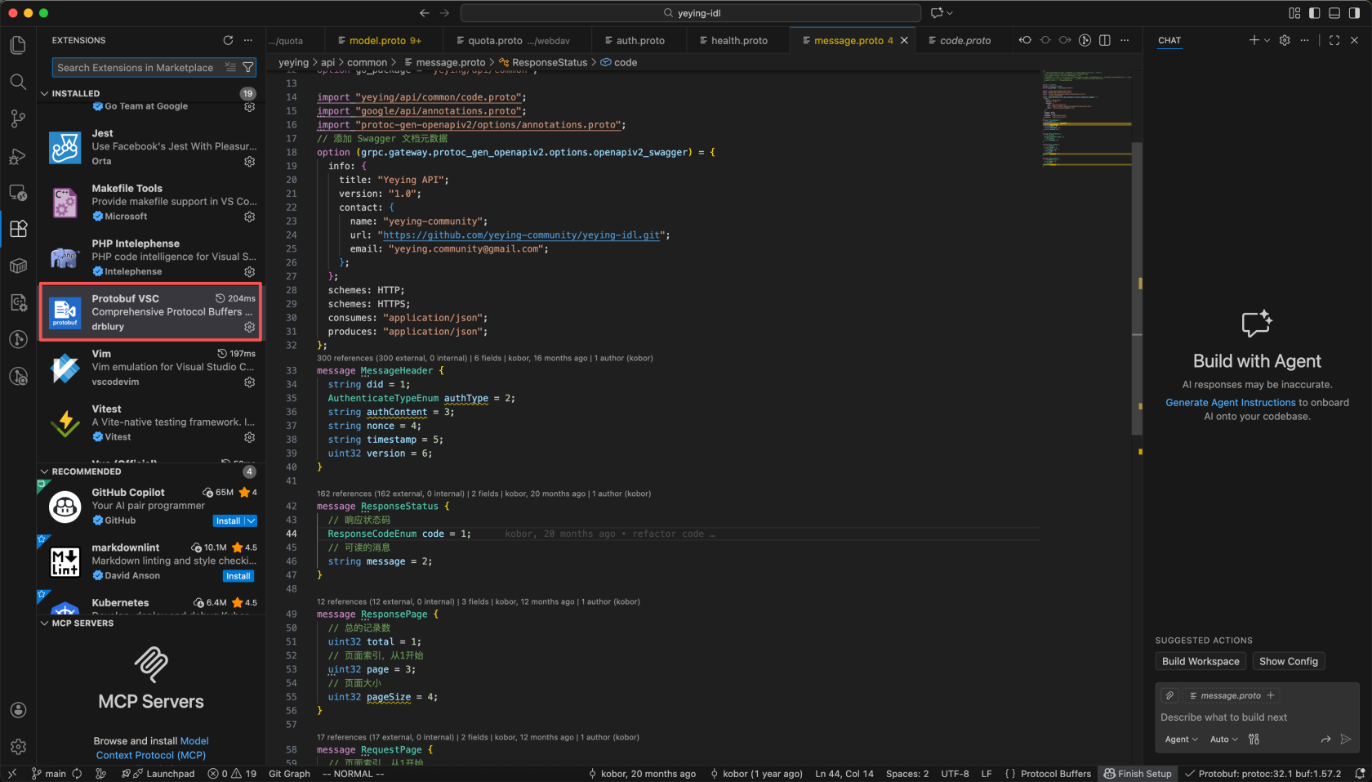Open the Explorer view in activity bar
Image resolution: width=1372 pixels, height=782 pixels.
[x=18, y=45]
